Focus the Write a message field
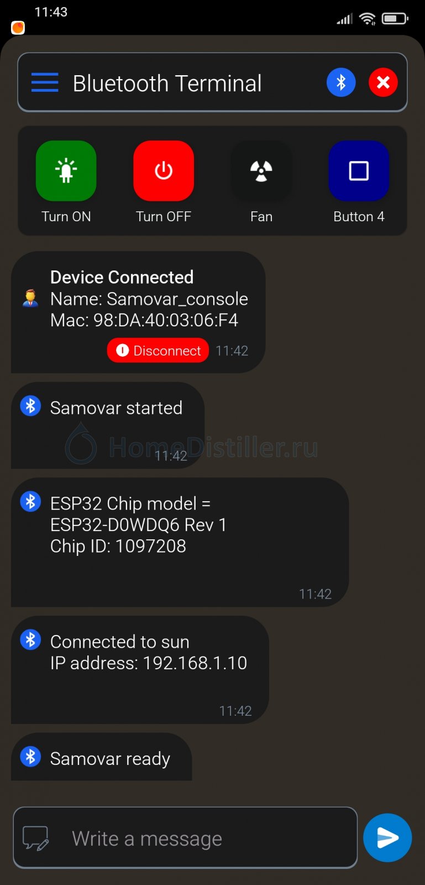Image resolution: width=425 pixels, height=885 pixels. tap(185, 837)
